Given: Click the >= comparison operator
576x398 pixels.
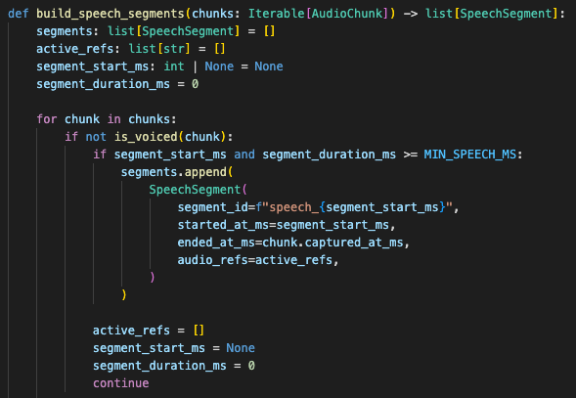Looking at the screenshot, I should point(411,155).
